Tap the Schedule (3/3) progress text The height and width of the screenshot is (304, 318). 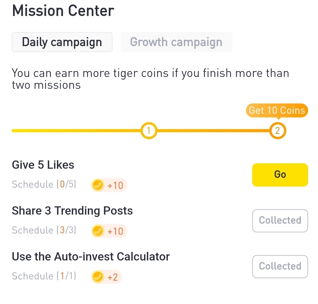(44, 231)
